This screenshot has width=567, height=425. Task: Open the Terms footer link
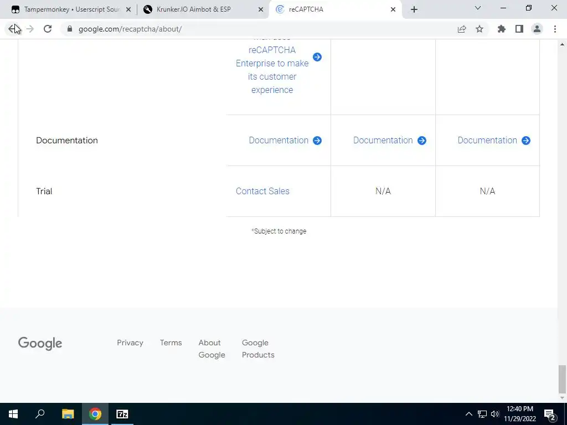click(x=171, y=343)
